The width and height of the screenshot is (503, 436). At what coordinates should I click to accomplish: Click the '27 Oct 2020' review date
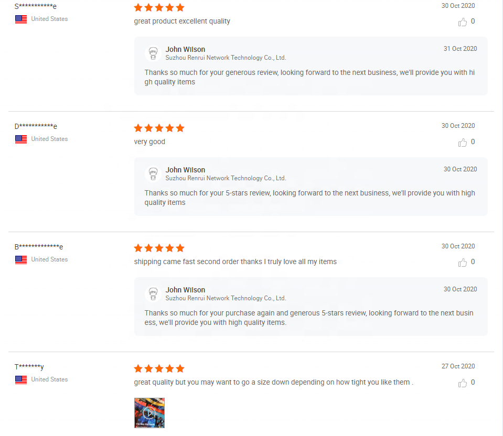[x=458, y=366]
